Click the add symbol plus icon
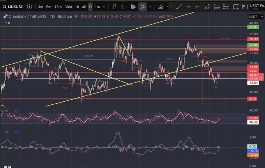The height and width of the screenshot is (168, 265). coord(30,7)
